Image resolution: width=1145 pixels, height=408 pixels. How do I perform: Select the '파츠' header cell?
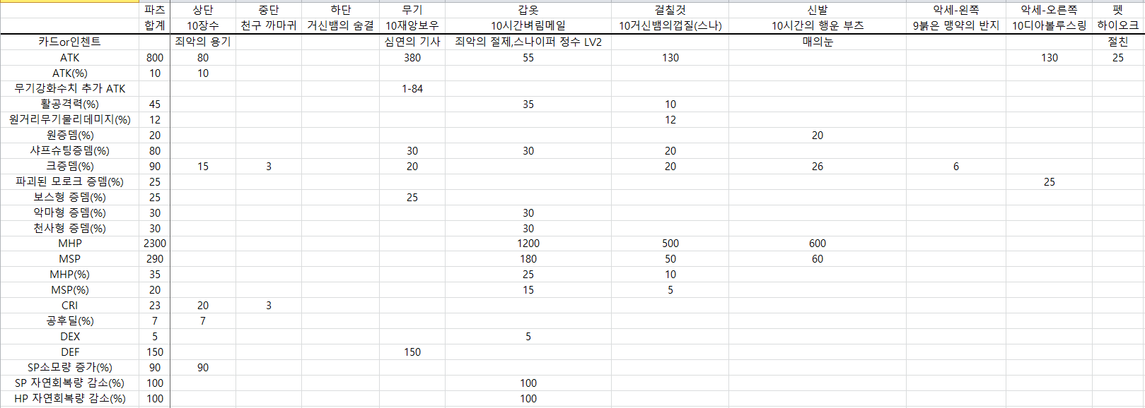(154, 10)
